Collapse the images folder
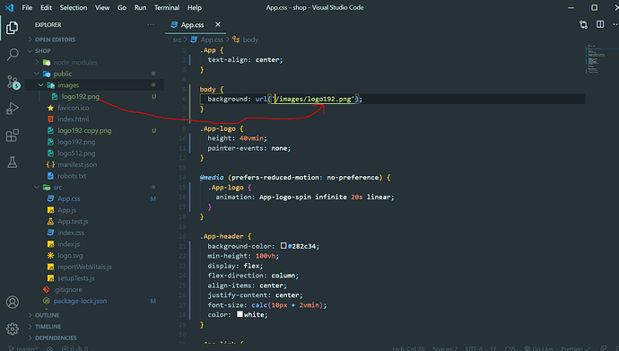 tap(68, 85)
